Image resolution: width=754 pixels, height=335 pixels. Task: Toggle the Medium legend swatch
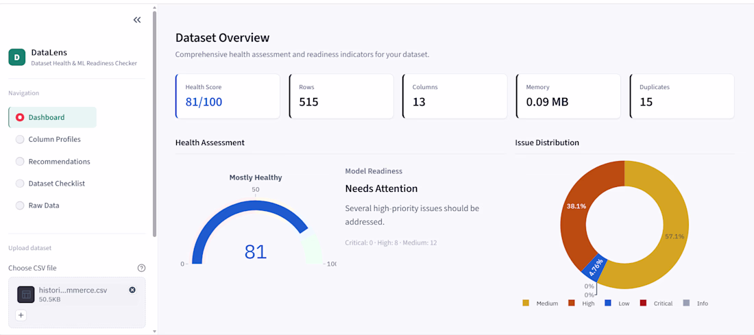(526, 303)
